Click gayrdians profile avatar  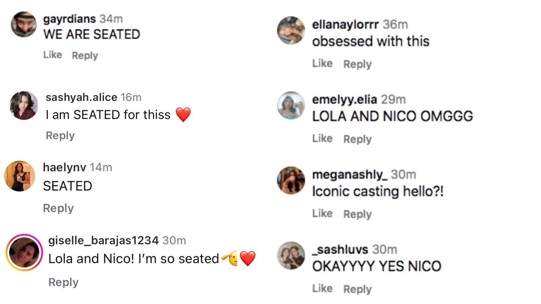(24, 24)
